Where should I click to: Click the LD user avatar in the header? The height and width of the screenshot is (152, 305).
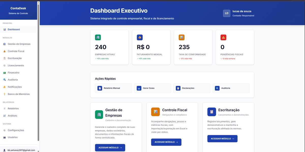pos(226,13)
